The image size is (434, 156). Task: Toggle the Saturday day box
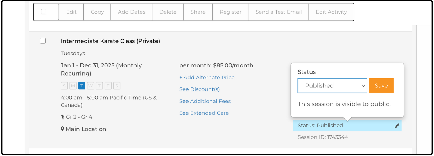pos(117,86)
